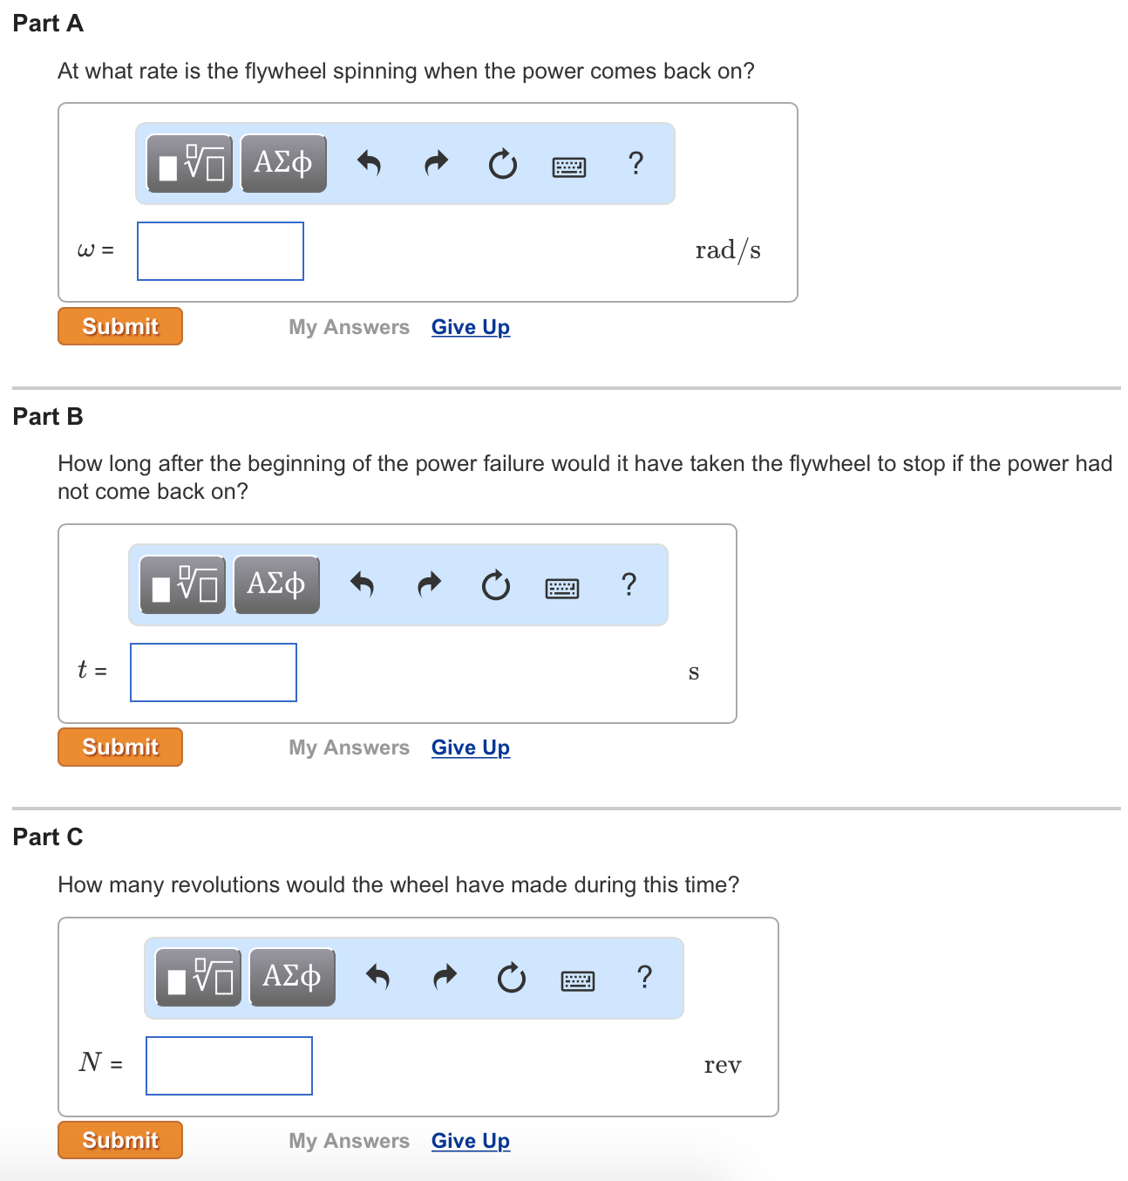Click the t answer input box

(x=214, y=672)
